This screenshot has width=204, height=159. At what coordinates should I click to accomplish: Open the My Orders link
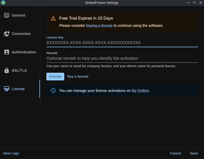click(x=140, y=91)
